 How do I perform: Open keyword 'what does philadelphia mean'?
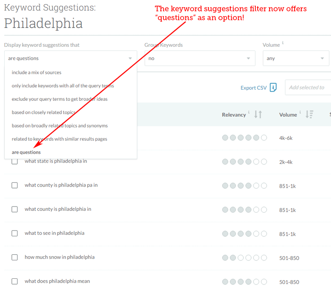point(57,281)
